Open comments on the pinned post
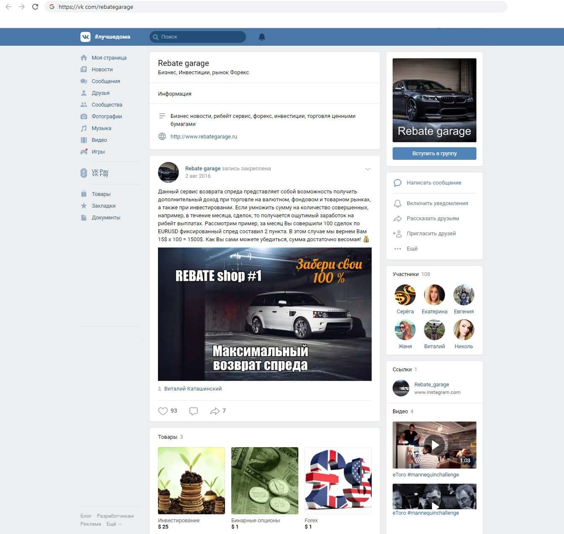 (194, 411)
